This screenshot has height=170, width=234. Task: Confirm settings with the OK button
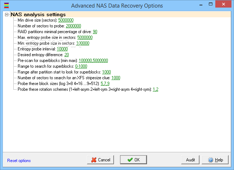(x=133, y=160)
